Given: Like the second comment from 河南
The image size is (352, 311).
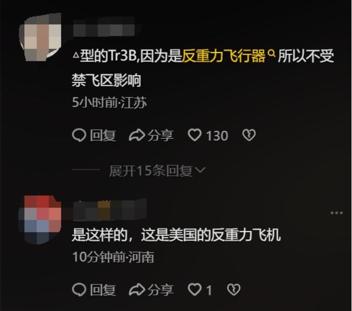Looking at the screenshot, I should (194, 290).
